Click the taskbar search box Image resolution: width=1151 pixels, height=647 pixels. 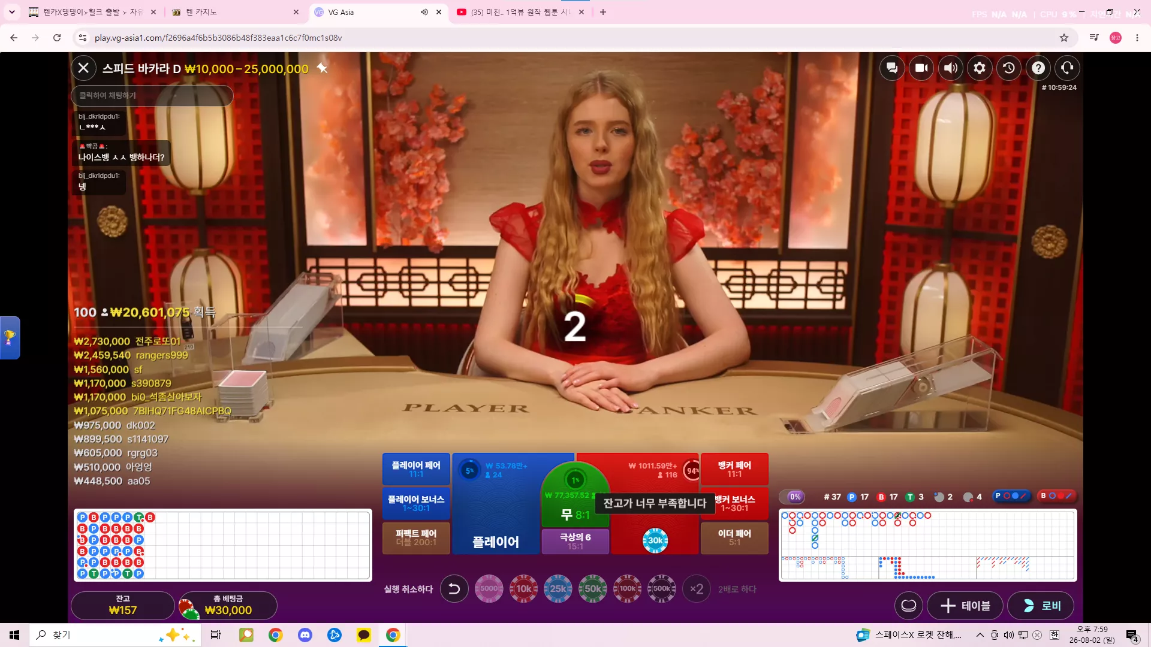pyautogui.click(x=114, y=635)
